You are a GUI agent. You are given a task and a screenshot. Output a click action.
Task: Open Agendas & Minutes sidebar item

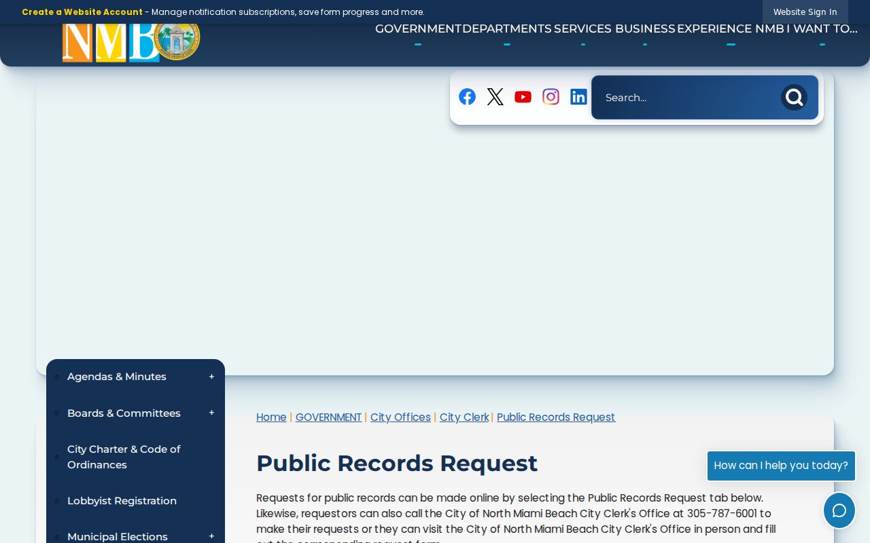pyautogui.click(x=117, y=377)
